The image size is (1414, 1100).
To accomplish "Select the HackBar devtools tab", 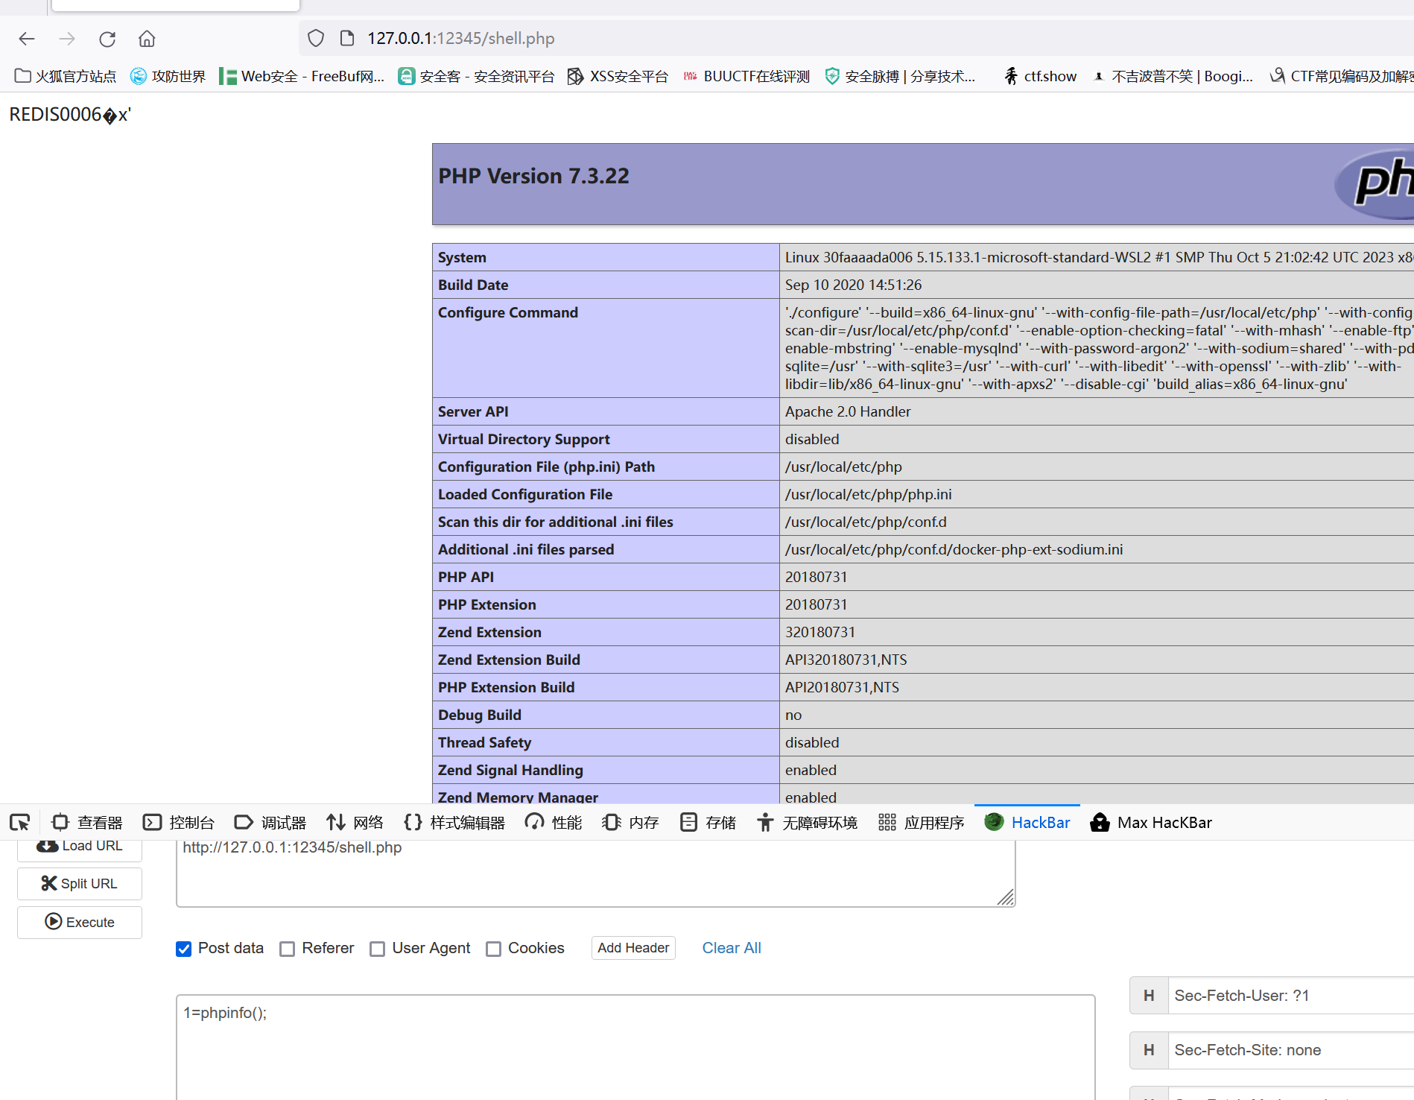I will point(1027,822).
